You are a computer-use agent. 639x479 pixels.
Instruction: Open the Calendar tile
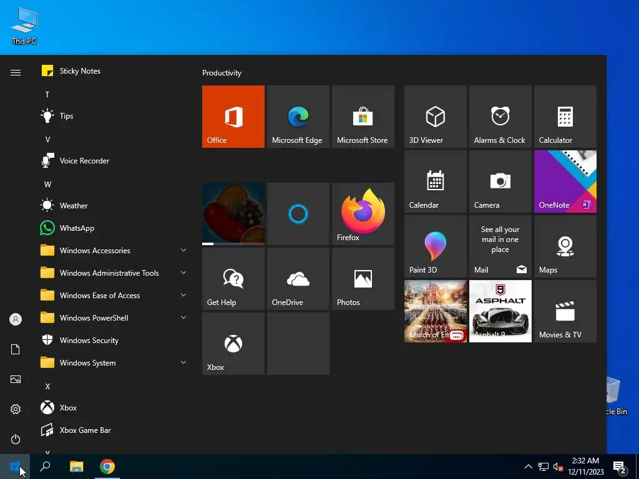[x=435, y=181]
